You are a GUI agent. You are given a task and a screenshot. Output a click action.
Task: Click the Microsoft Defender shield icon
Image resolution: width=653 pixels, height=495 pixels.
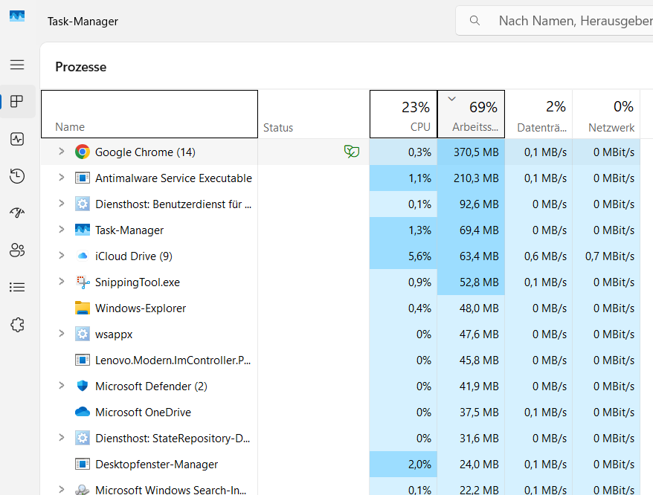[x=83, y=386]
